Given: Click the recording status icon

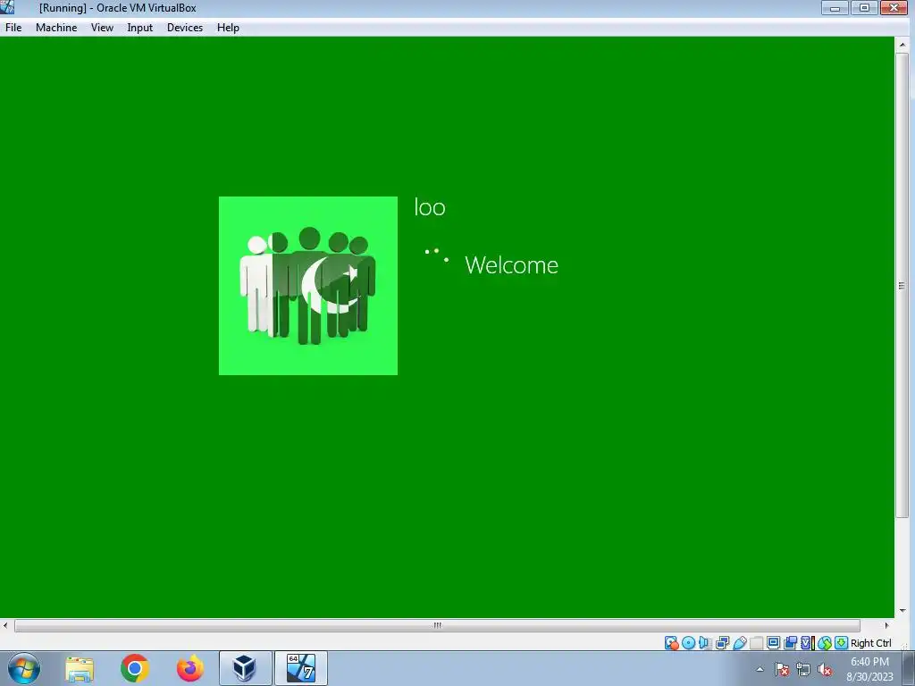Looking at the screenshot, I should tap(791, 643).
